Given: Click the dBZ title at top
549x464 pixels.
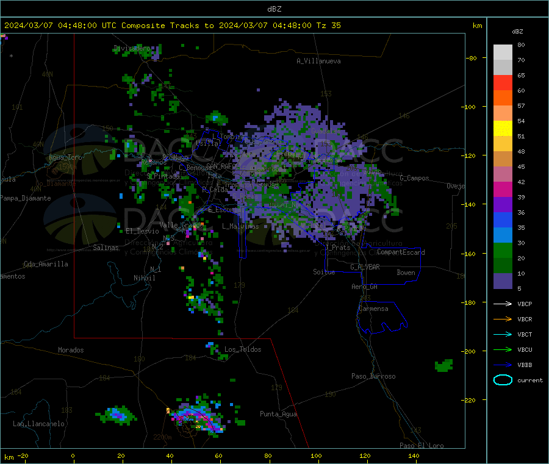Looking at the screenshot, I should [274, 9].
